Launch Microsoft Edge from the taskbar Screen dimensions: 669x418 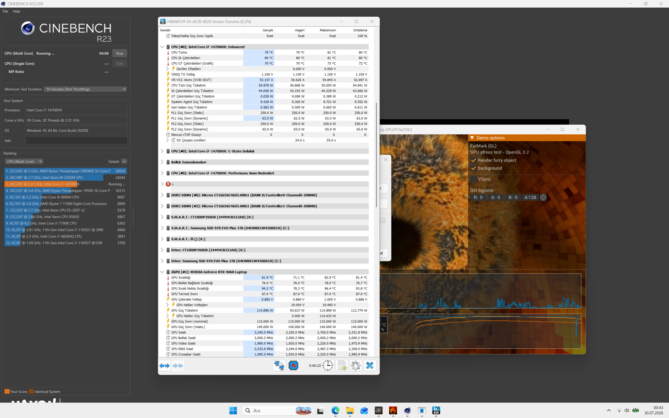(x=335, y=411)
